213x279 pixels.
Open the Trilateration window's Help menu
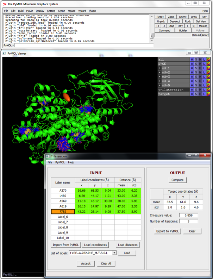(71, 162)
